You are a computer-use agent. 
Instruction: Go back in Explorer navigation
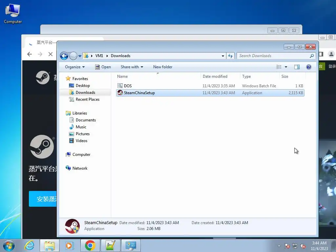pyautogui.click(x=64, y=56)
